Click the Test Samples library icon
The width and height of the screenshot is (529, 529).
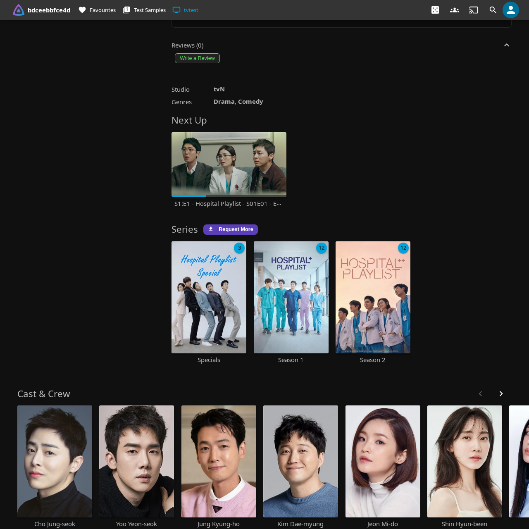click(126, 10)
